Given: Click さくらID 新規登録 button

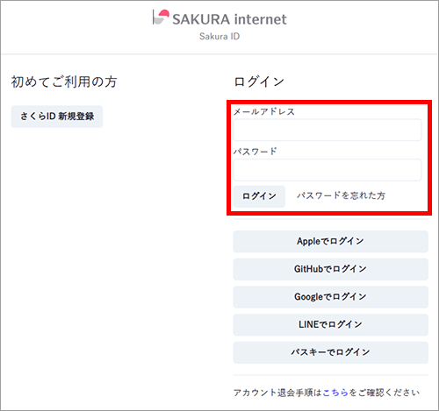Looking at the screenshot, I should point(57,117).
